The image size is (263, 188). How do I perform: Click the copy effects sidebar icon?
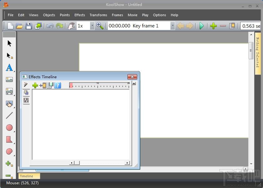pyautogui.click(x=26, y=92)
